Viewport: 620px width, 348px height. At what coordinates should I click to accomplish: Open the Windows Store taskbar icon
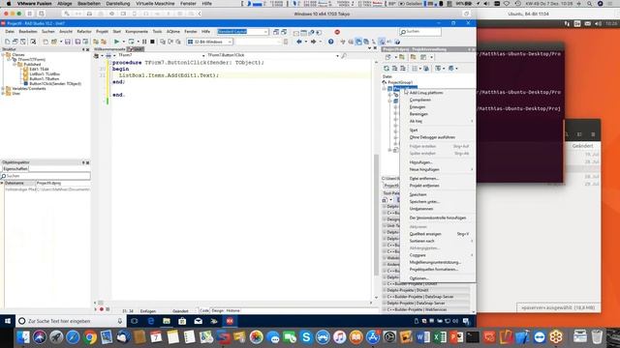(182, 321)
